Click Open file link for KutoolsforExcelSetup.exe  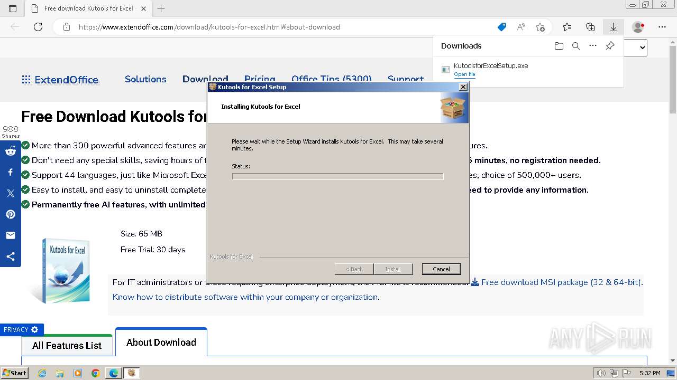464,74
